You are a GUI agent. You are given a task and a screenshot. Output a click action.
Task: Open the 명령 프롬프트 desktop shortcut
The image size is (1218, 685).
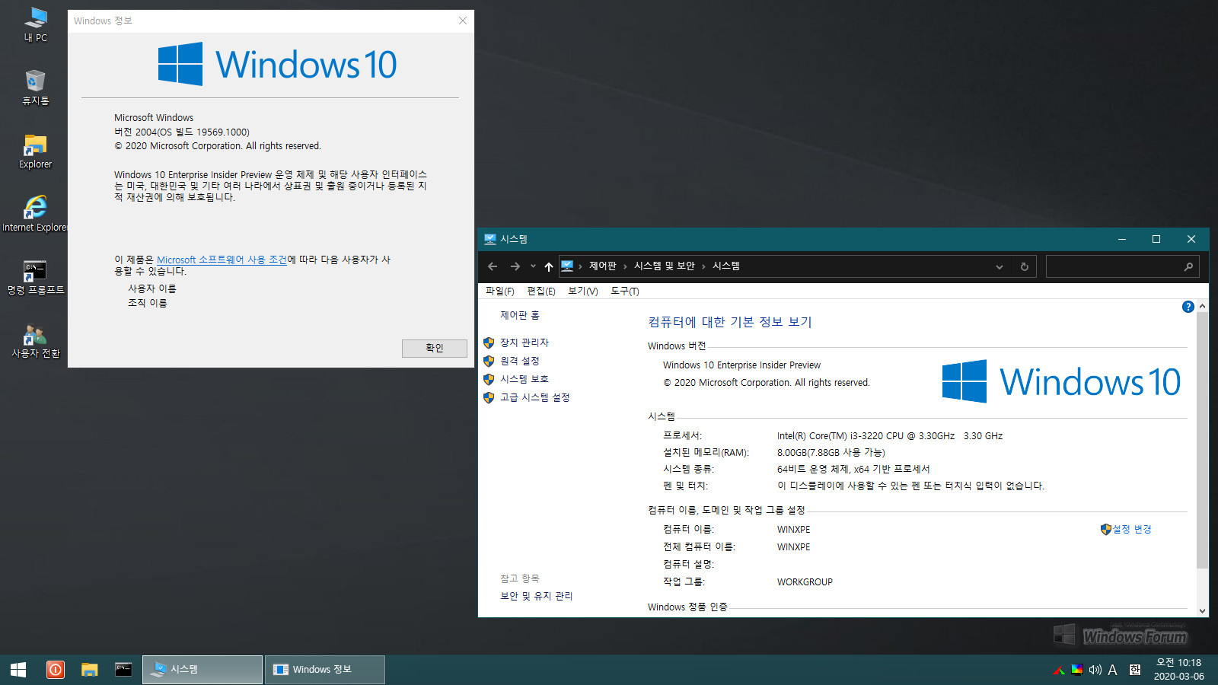click(x=35, y=278)
